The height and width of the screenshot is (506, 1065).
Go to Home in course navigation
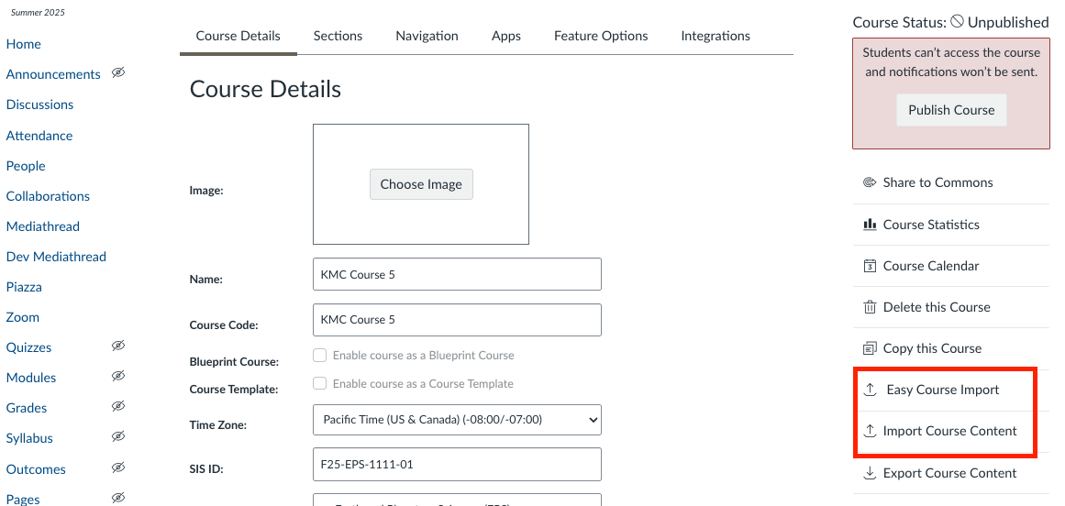24,44
